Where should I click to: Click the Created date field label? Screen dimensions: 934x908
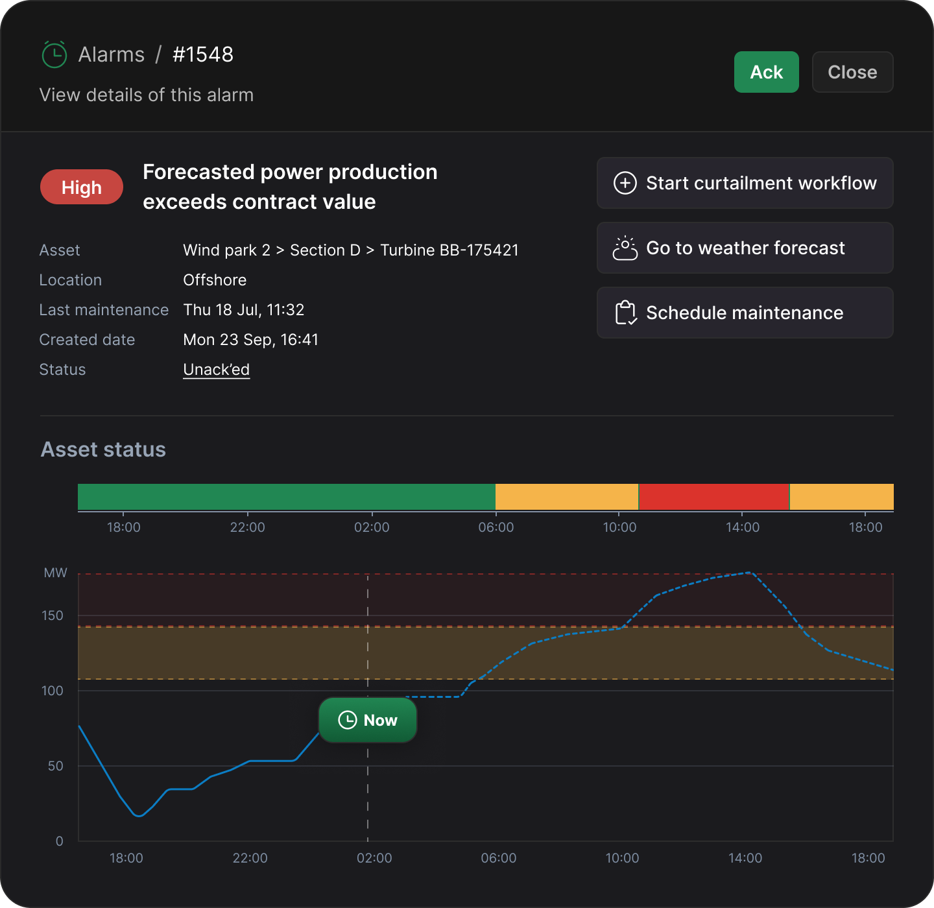87,340
